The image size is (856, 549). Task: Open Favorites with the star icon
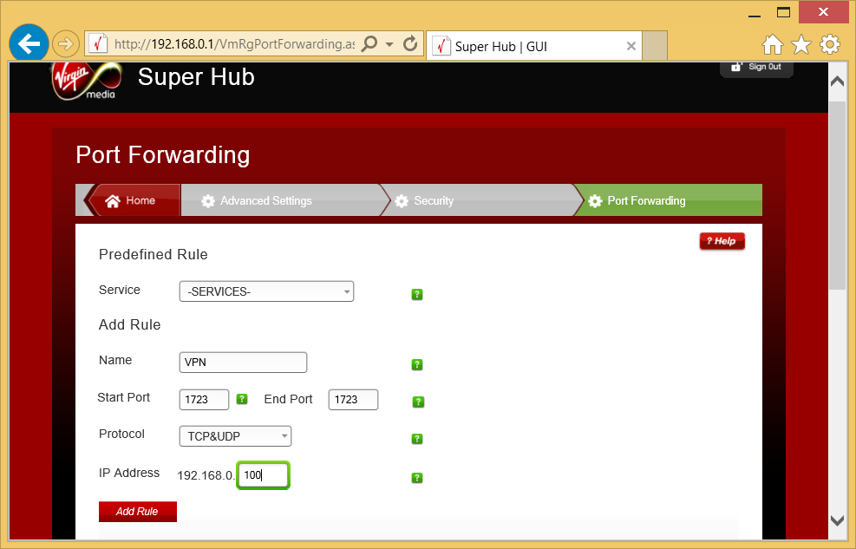click(800, 45)
